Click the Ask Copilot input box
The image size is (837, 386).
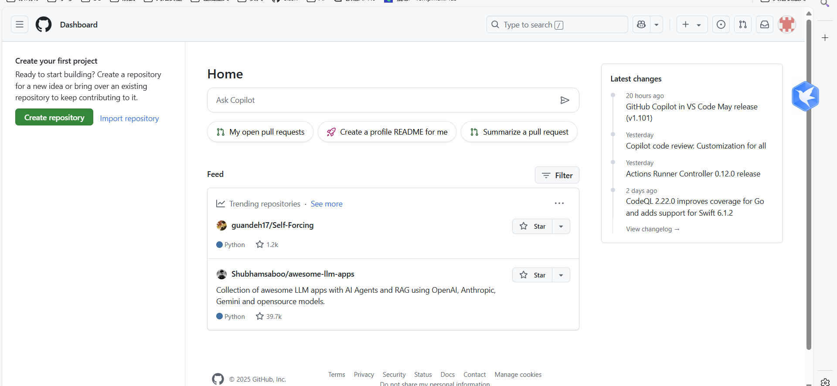tap(393, 100)
